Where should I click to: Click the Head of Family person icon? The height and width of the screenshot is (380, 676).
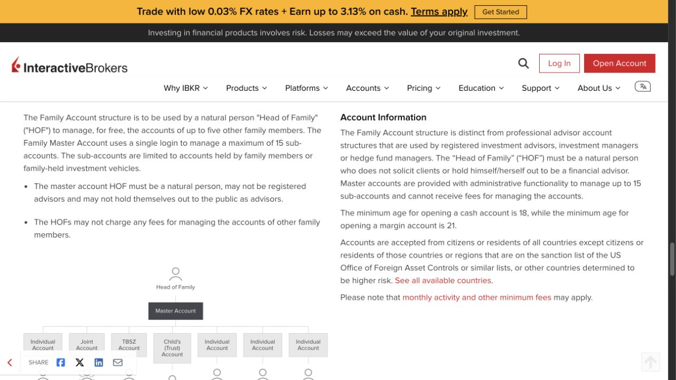(x=175, y=274)
